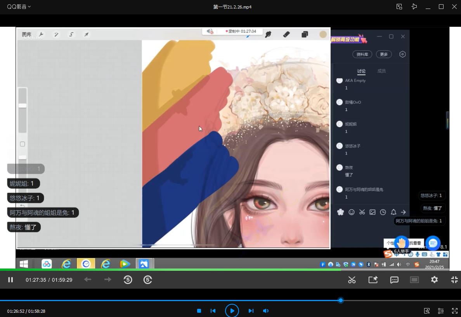Select the Eraser tool

click(286, 35)
